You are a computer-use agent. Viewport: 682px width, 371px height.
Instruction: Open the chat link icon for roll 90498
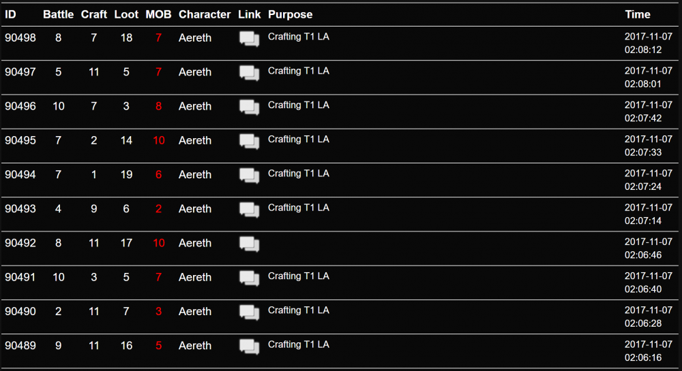coord(249,39)
